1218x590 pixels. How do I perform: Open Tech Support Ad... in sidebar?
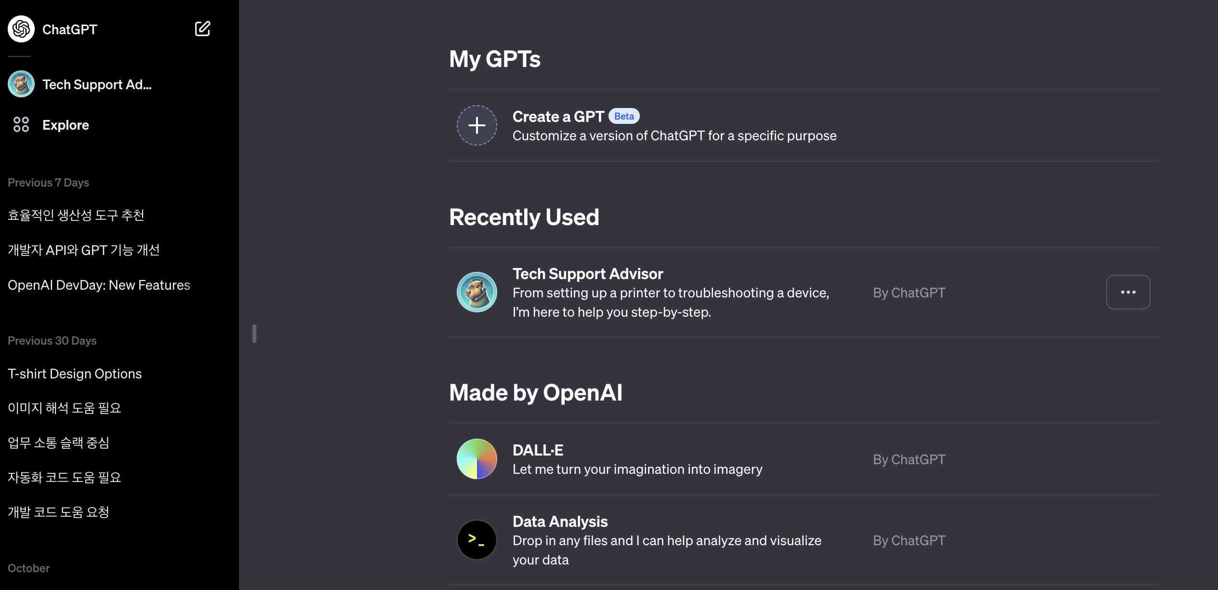pyautogui.click(x=97, y=85)
